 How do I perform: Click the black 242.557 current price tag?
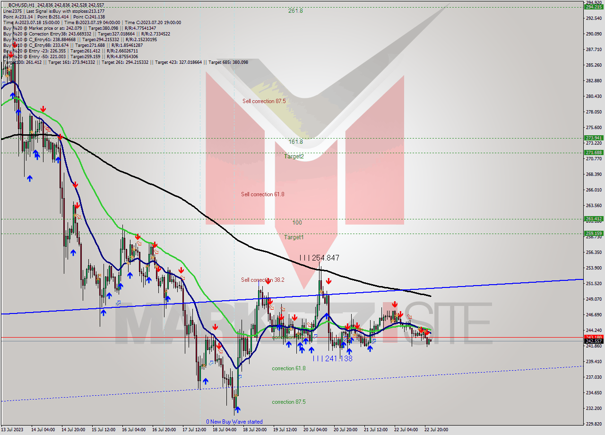(594, 341)
